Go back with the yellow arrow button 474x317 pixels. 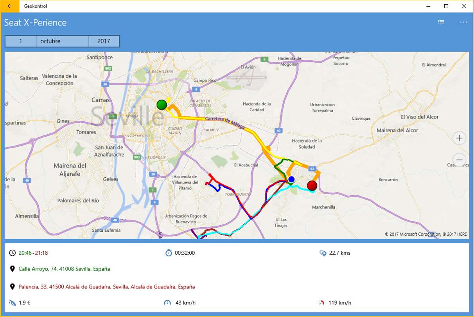coord(10,6)
